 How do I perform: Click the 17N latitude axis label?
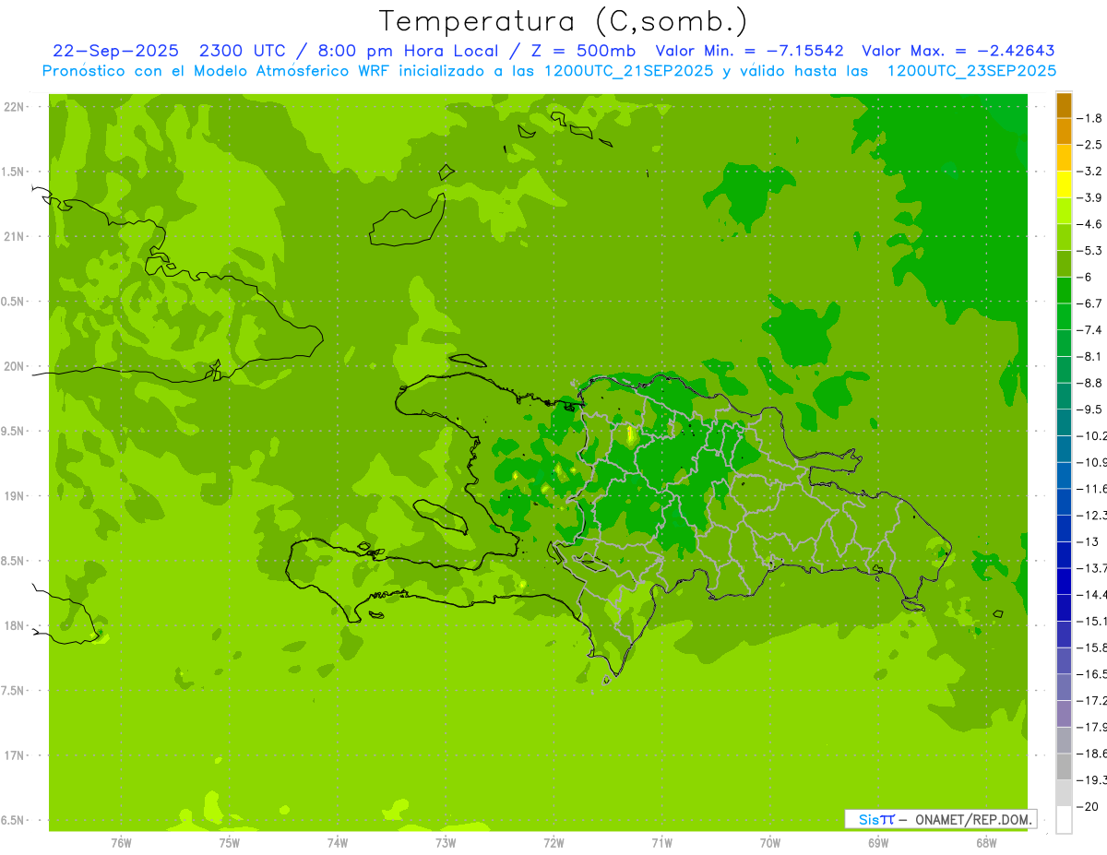coord(17,755)
